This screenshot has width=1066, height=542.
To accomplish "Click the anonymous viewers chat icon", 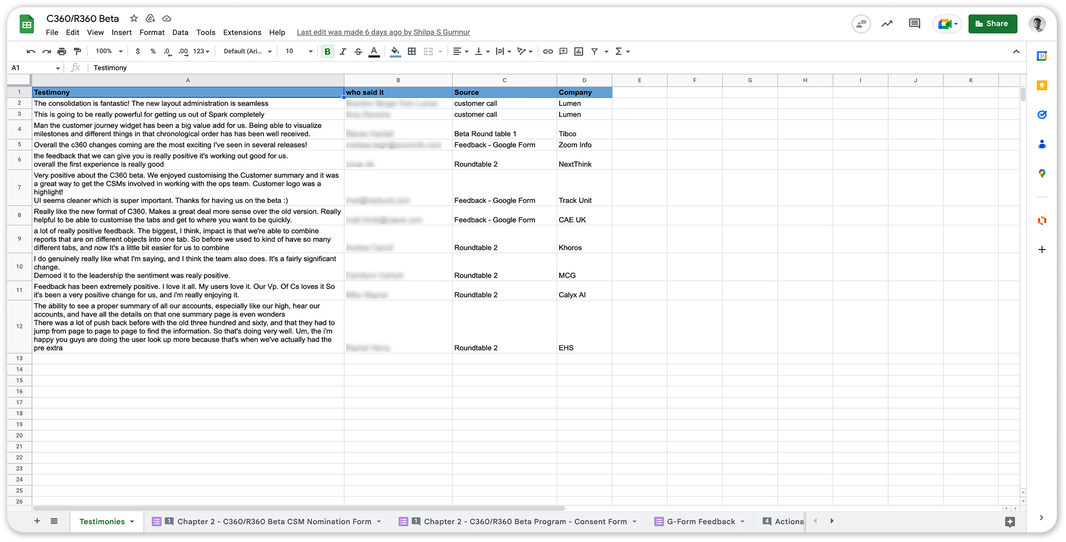I will pyautogui.click(x=861, y=24).
